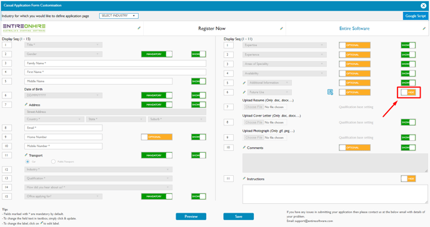Click the Email text field
Viewport: 430px width, 227px height.
pos(63,128)
